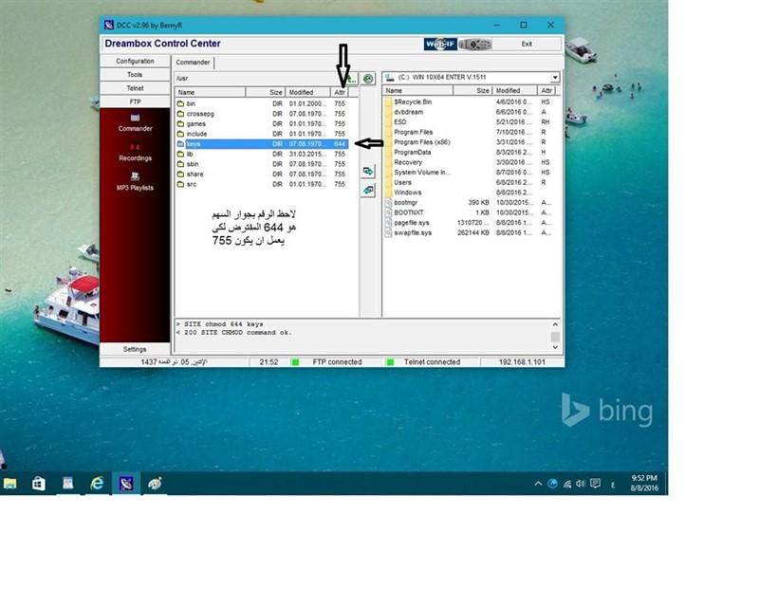
Task: Select the sbin folder icon
Action: (180, 164)
